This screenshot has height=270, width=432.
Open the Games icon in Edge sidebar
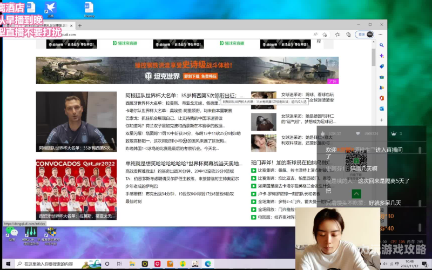(x=382, y=87)
